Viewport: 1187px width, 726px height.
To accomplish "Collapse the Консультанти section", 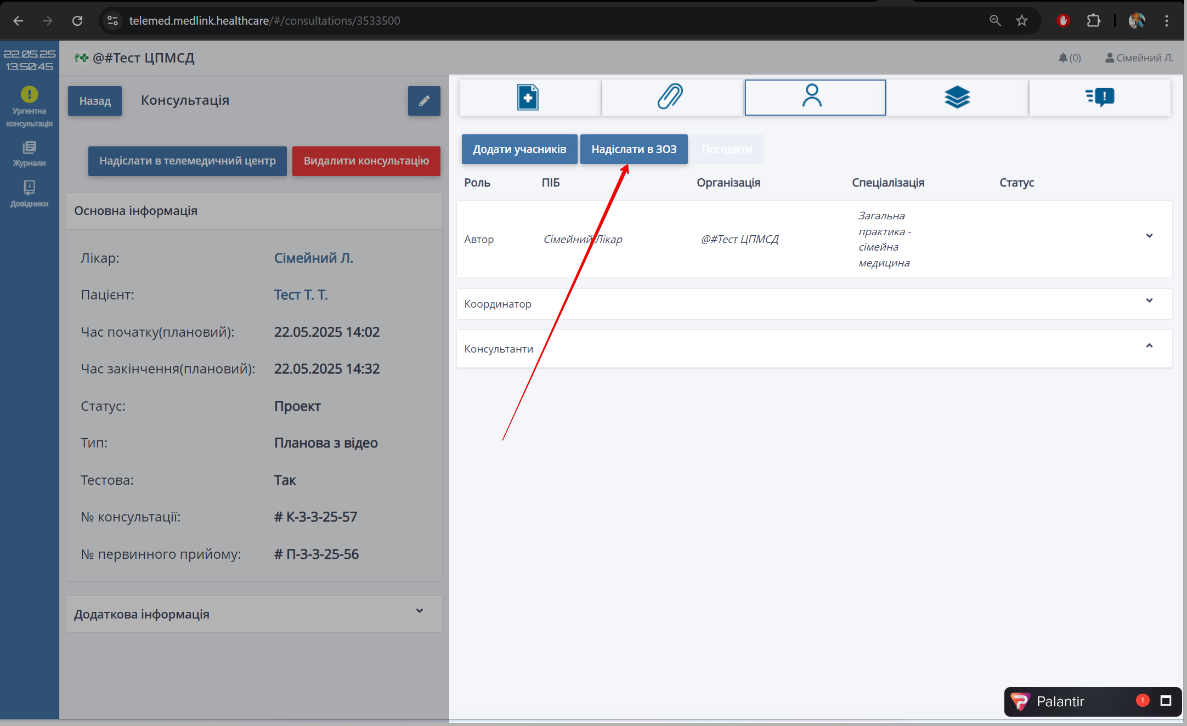I will pyautogui.click(x=1149, y=346).
